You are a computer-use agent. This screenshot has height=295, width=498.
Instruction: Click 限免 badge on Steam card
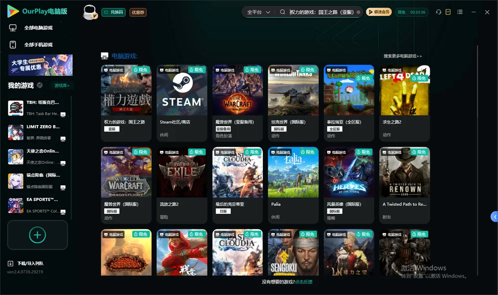pyautogui.click(x=197, y=70)
